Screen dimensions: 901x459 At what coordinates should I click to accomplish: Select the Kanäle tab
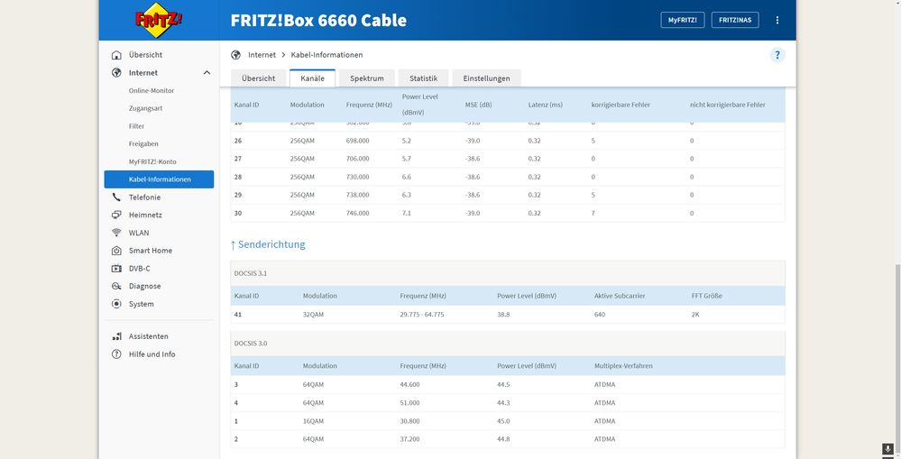313,78
